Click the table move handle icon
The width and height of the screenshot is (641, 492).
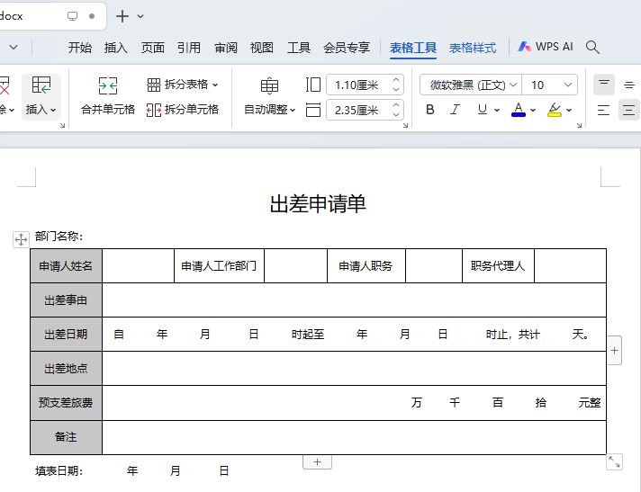20,238
